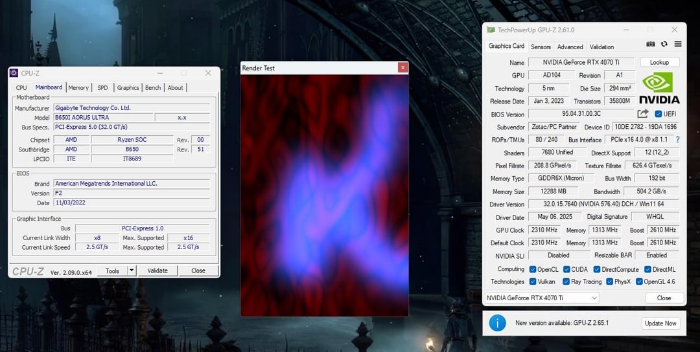Click the Lookup button in GPU-Z

659,62
